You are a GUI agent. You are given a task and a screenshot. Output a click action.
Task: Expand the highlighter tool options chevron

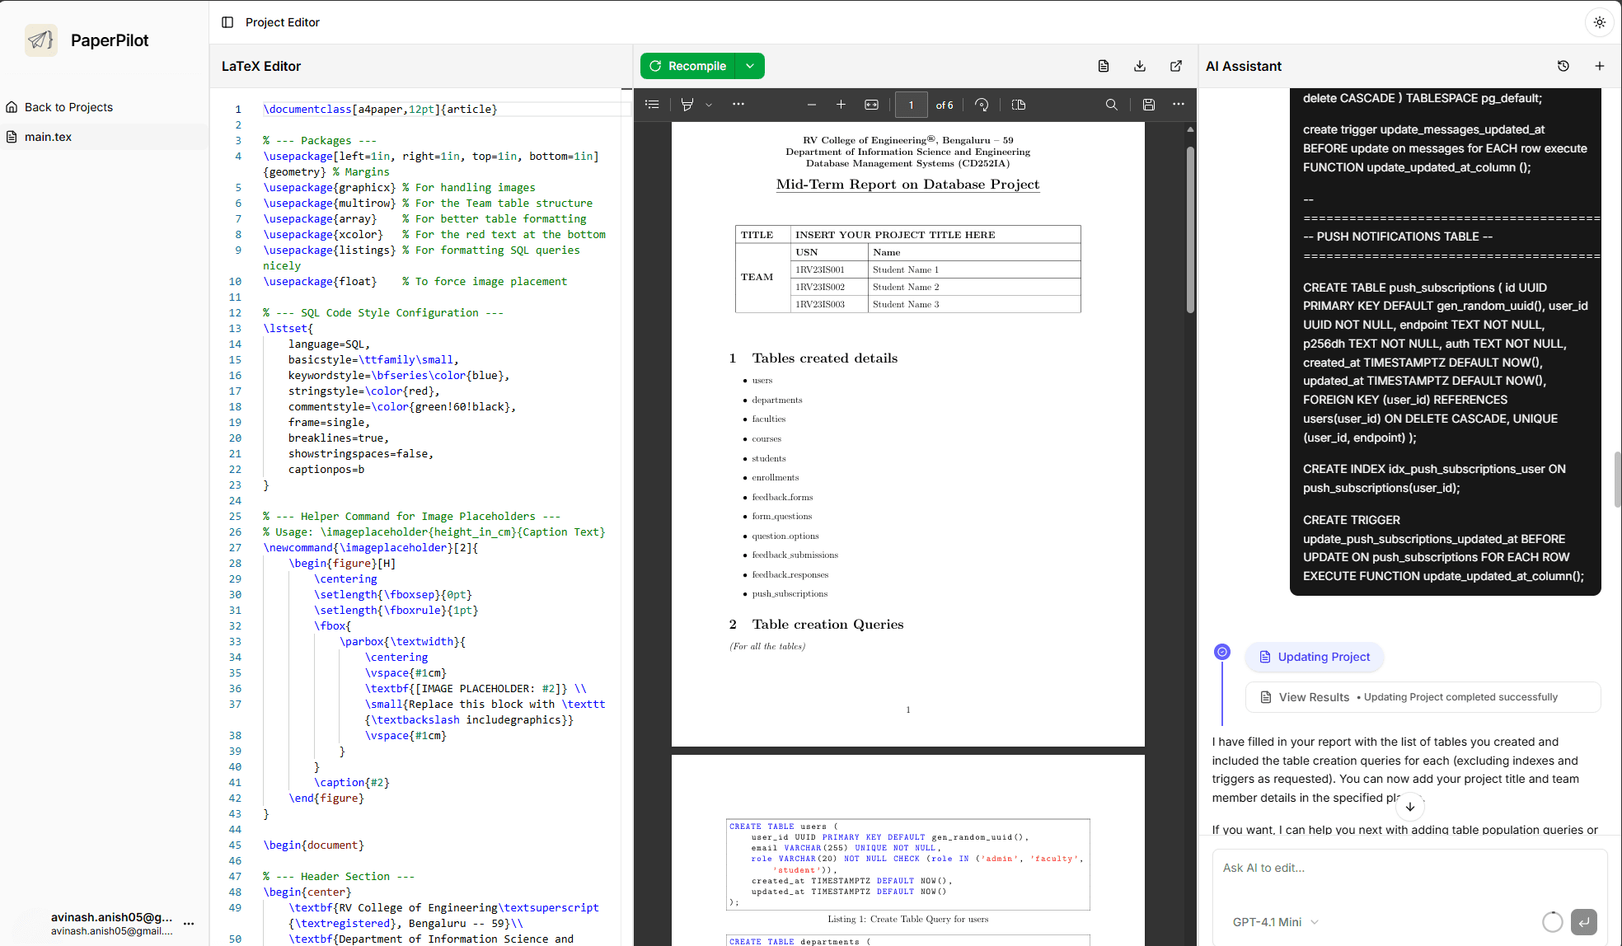709,105
